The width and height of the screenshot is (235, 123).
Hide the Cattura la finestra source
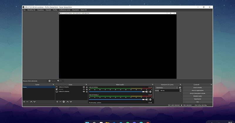[84, 87]
